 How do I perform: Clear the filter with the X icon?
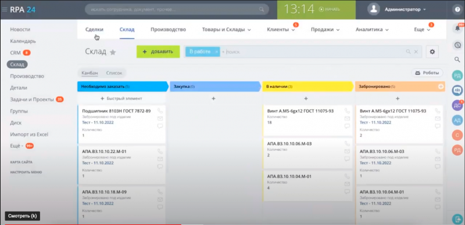416,52
